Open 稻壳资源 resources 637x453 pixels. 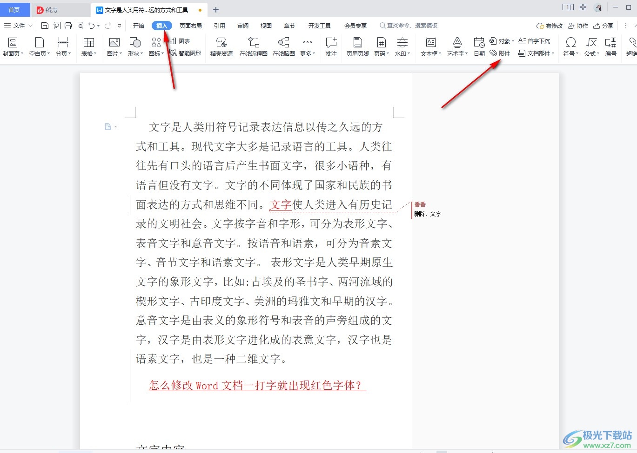(221, 47)
